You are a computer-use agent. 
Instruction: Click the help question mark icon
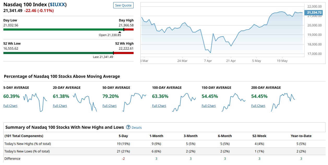click(128, 127)
